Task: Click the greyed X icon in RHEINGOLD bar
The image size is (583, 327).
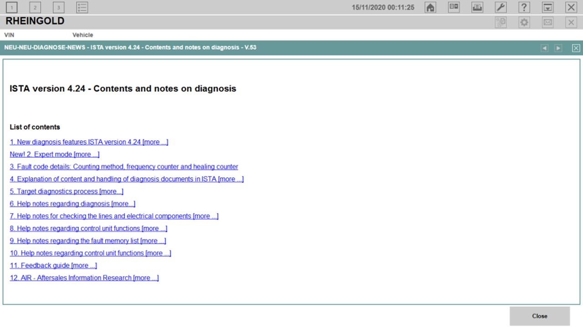Action: coord(571,22)
